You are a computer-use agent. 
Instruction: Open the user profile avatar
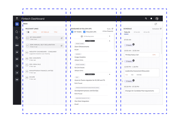coord(157,18)
